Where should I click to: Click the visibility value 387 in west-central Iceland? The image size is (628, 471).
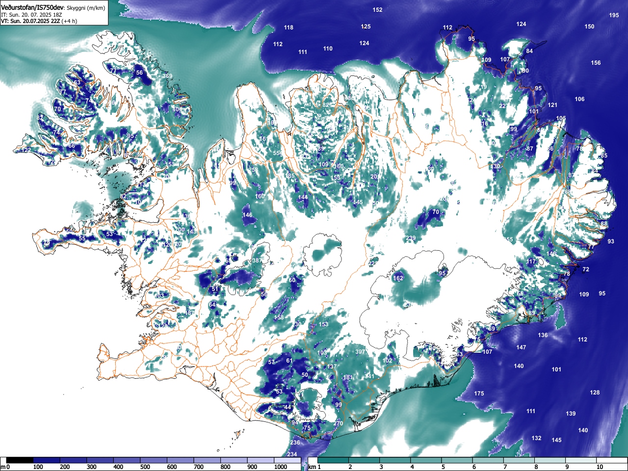[x=257, y=261]
